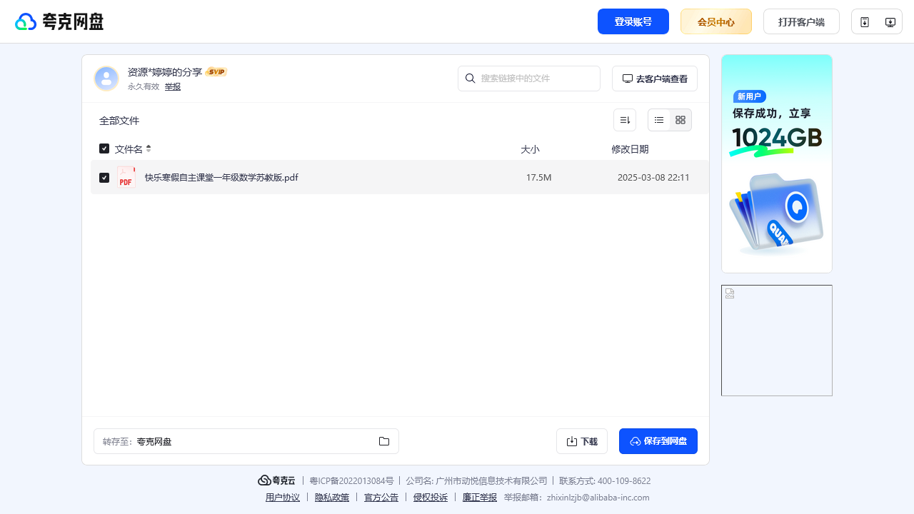Open 快乐寒假自主课堂一年级数学苏教版.pdf file
The image size is (914, 514).
221,178
